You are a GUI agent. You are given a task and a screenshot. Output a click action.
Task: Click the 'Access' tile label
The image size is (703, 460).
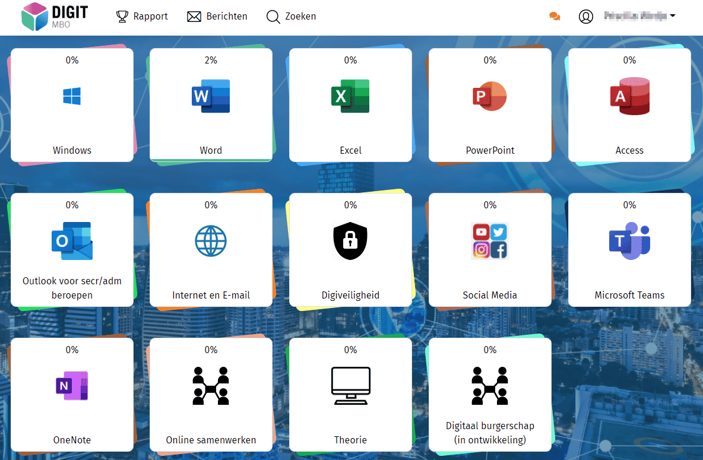click(x=629, y=150)
